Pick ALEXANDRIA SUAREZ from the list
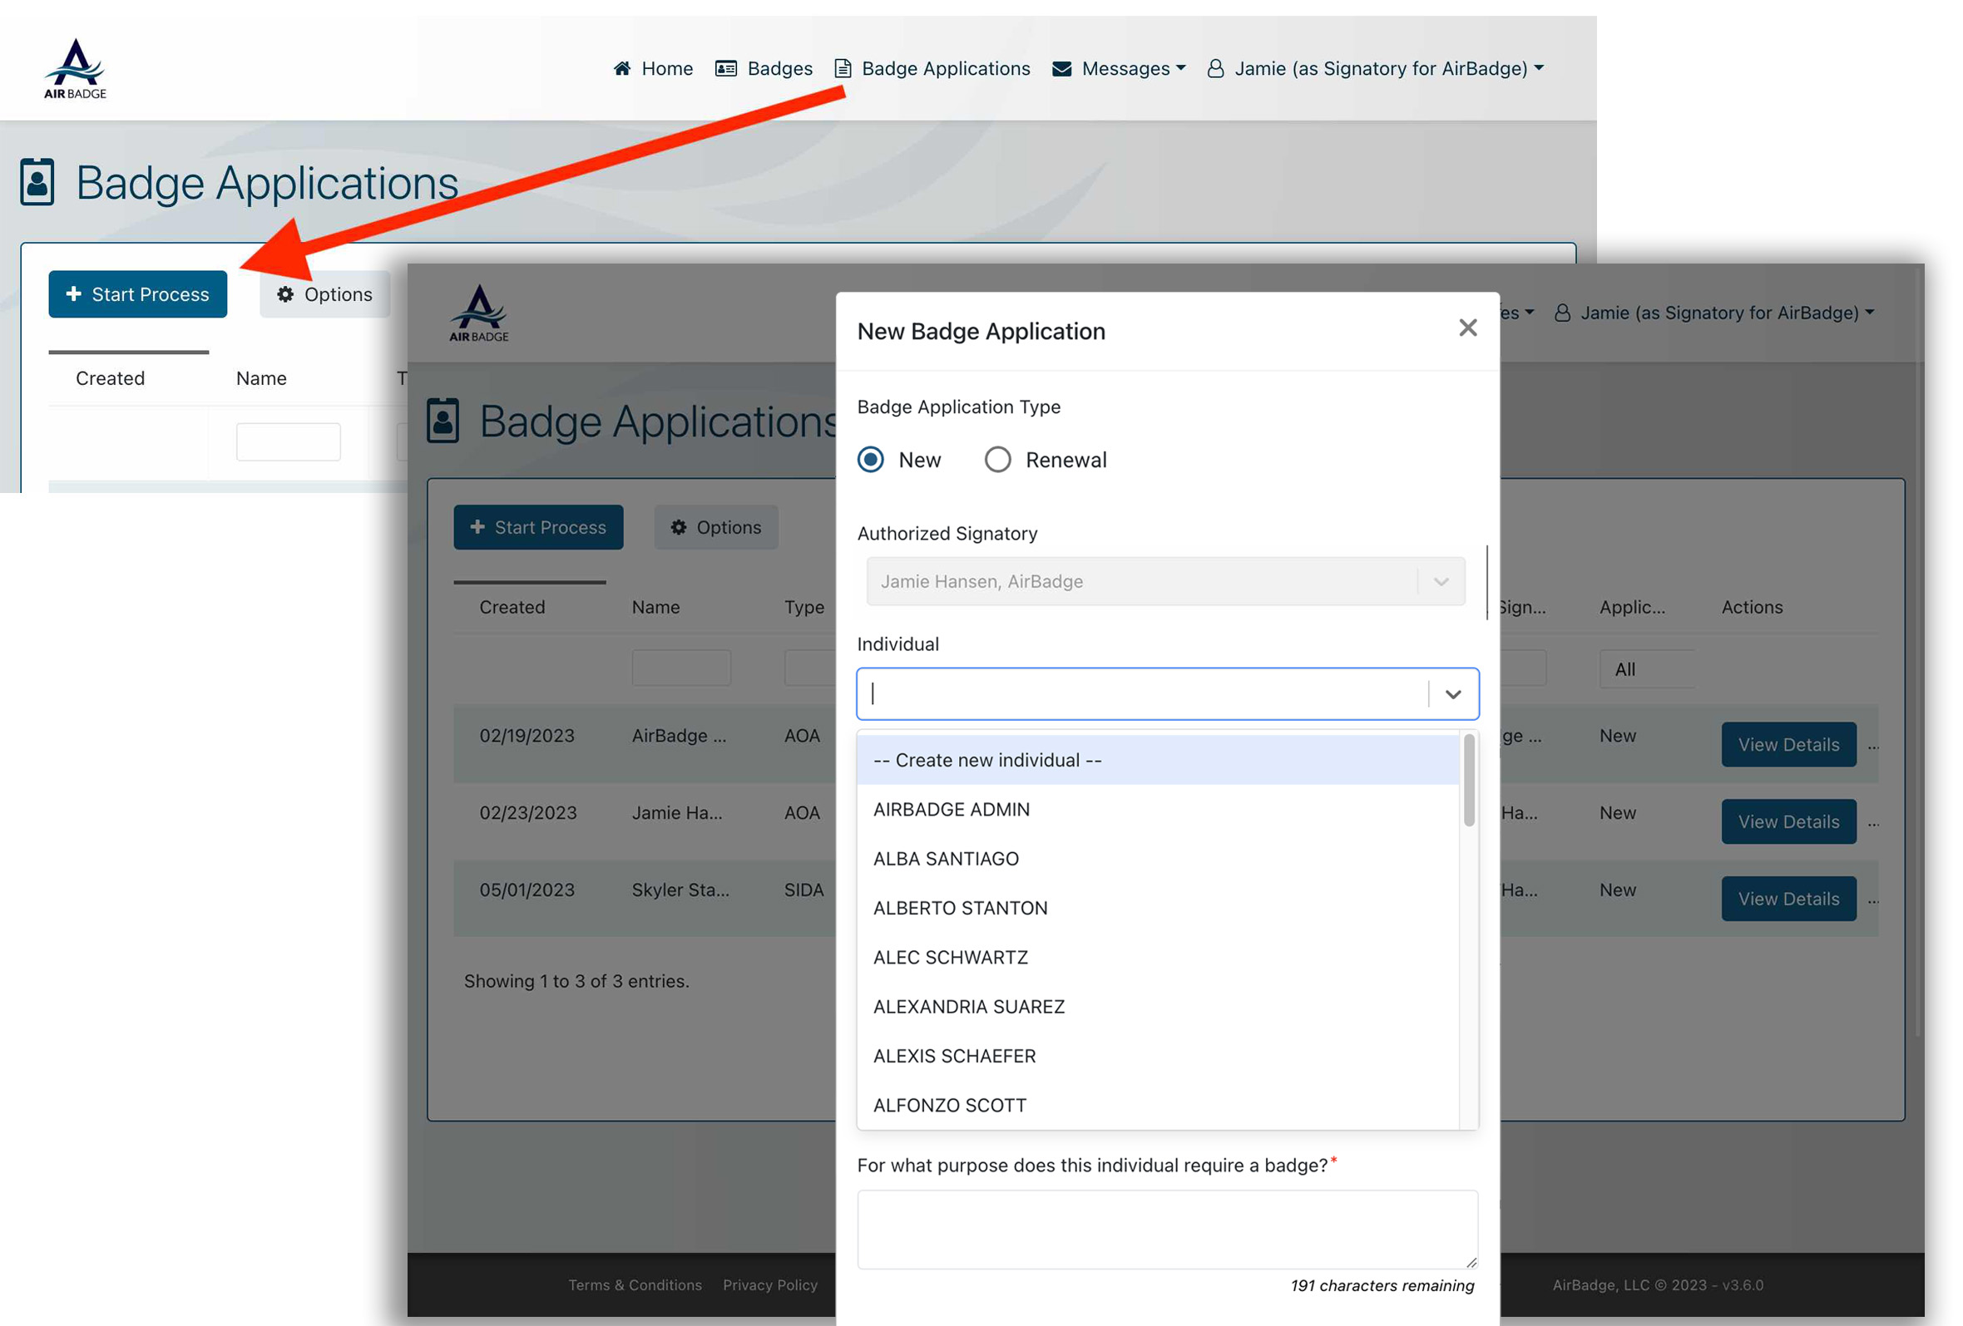Screen dimensions: 1963x1326 point(968,1006)
